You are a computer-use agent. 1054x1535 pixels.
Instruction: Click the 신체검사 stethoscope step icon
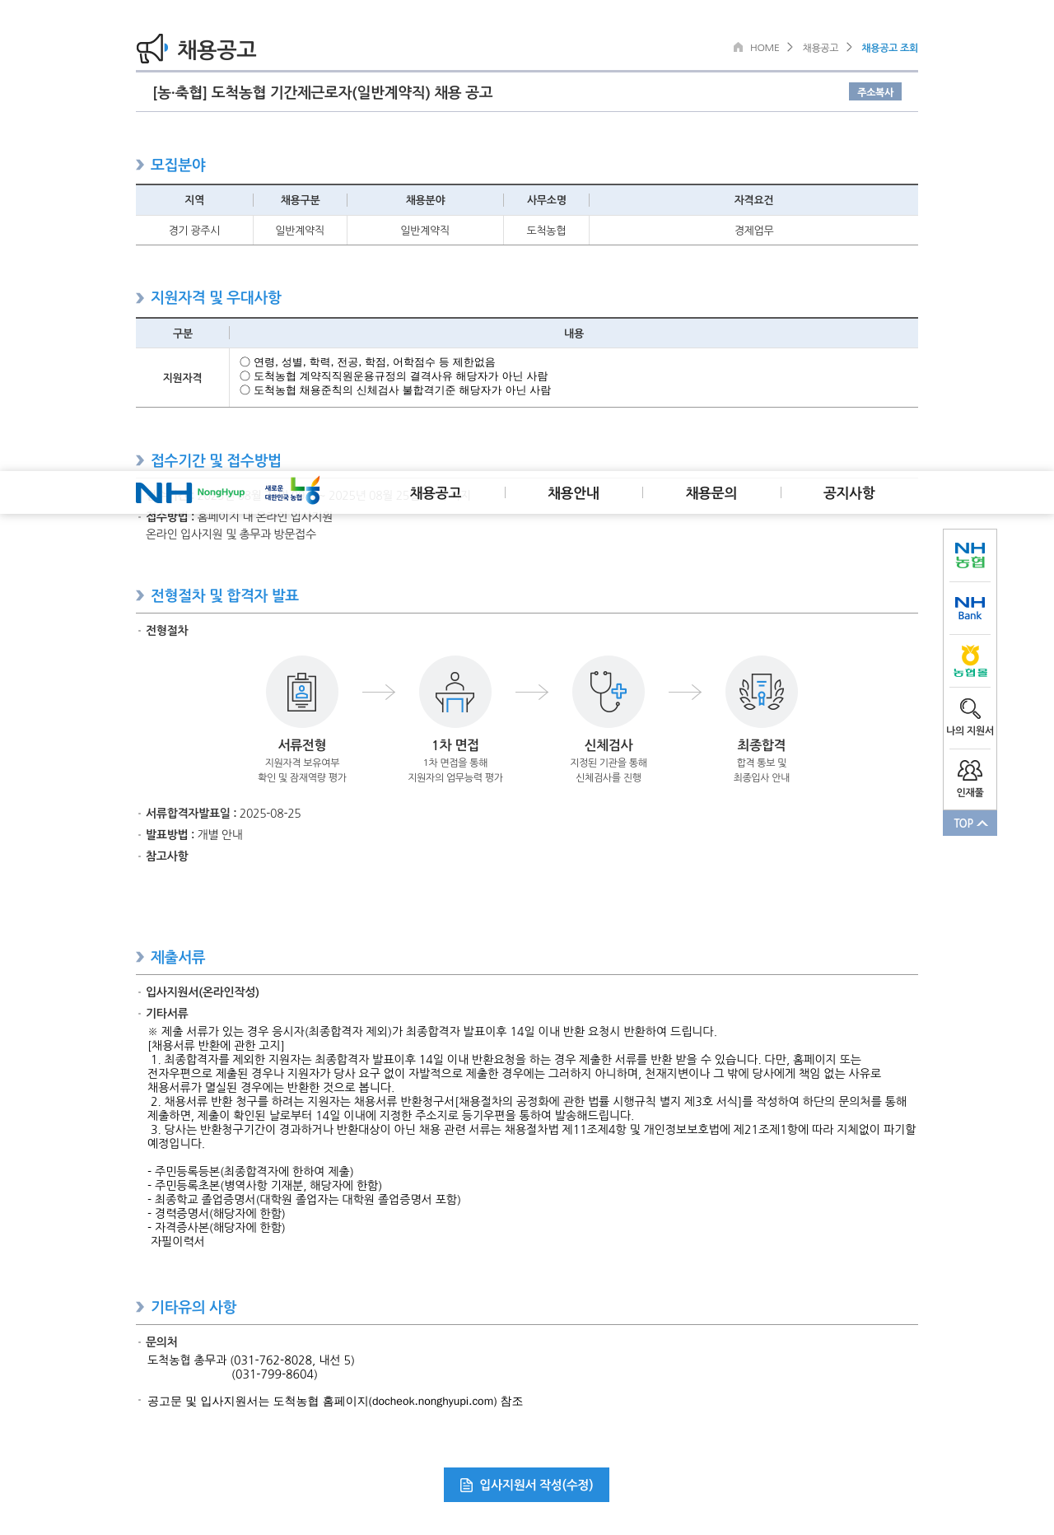pyautogui.click(x=609, y=692)
